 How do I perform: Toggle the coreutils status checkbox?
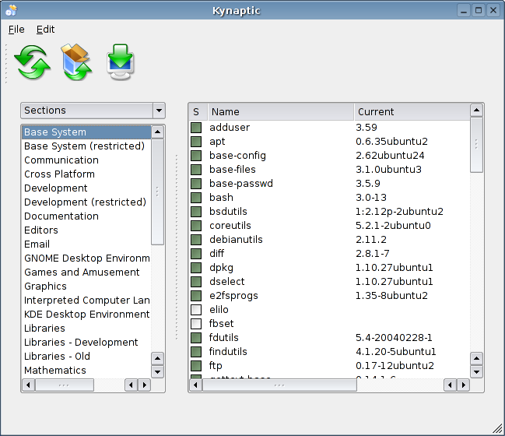click(x=196, y=225)
